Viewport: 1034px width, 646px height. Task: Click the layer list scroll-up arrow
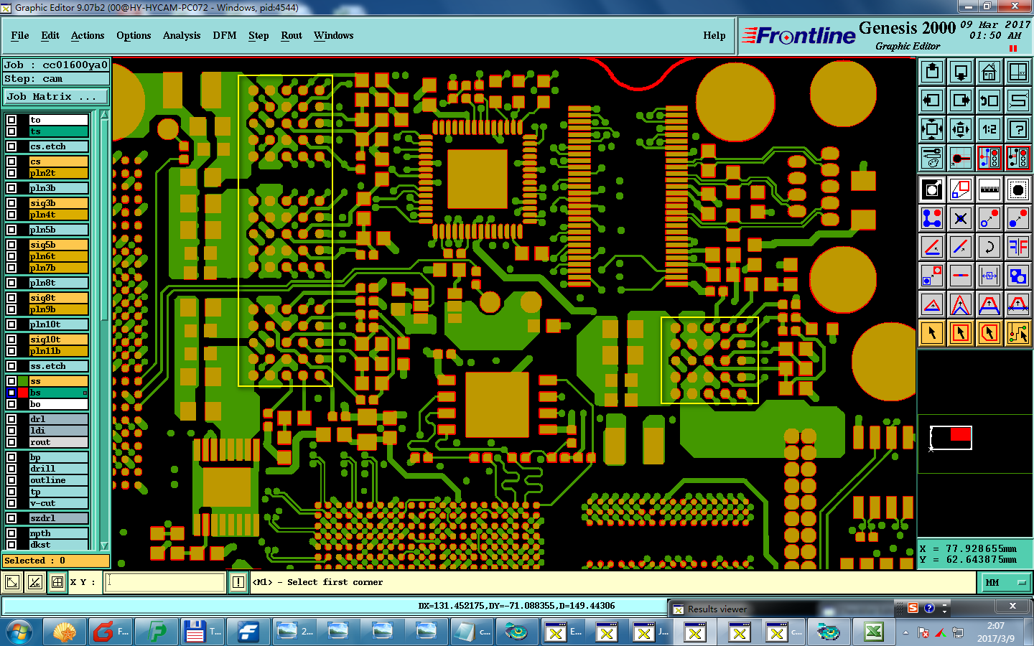coord(104,115)
